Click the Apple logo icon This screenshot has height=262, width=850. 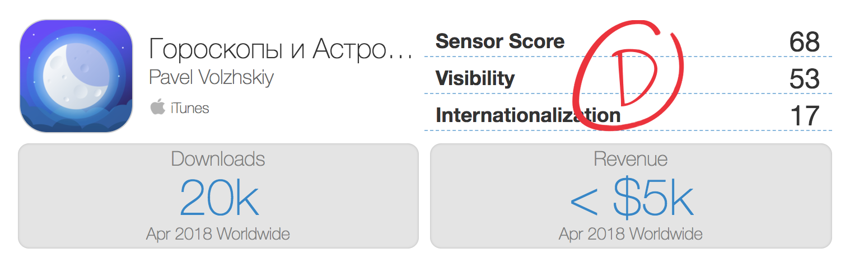click(x=157, y=107)
